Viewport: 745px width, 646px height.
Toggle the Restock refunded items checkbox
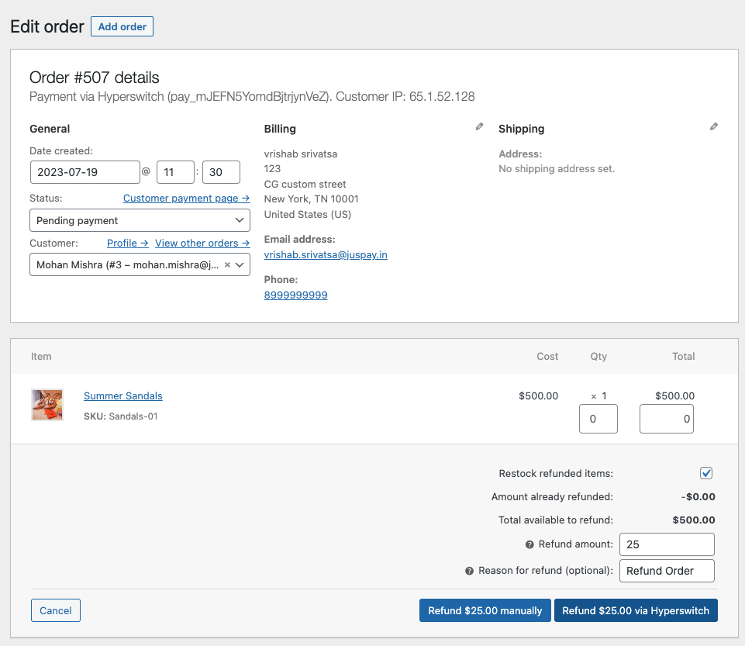[x=706, y=473]
